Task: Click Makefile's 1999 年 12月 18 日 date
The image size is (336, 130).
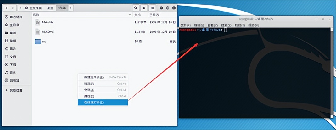Action: tap(163, 22)
